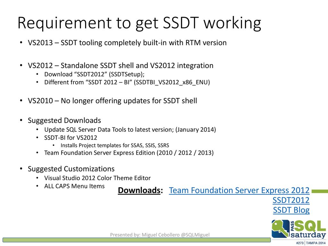
Task: Select the VS2013 SSDT tooling bullet
Action: click(x=127, y=43)
